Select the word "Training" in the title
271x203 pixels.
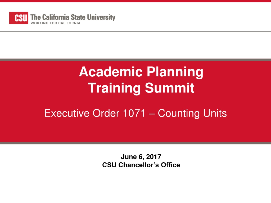click(114, 88)
